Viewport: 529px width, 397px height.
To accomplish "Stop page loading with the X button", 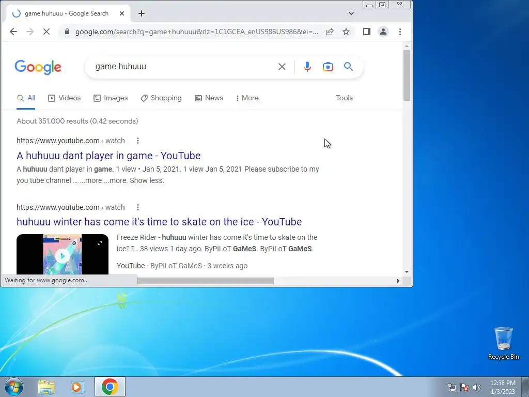I will pos(46,32).
